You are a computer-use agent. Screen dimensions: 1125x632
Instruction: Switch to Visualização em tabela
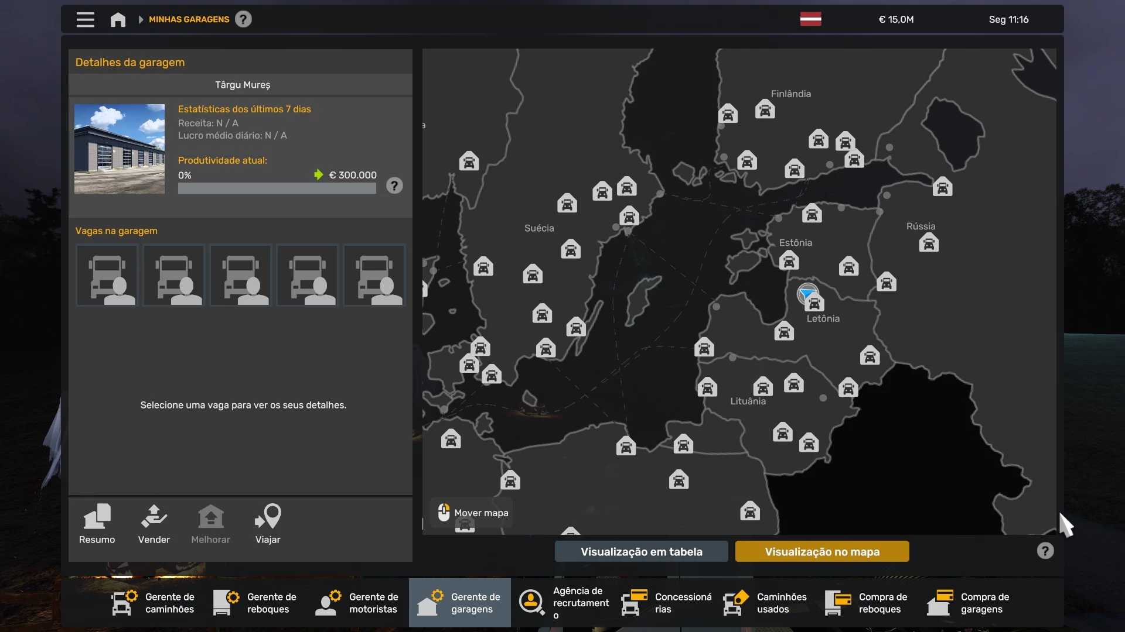(641, 551)
